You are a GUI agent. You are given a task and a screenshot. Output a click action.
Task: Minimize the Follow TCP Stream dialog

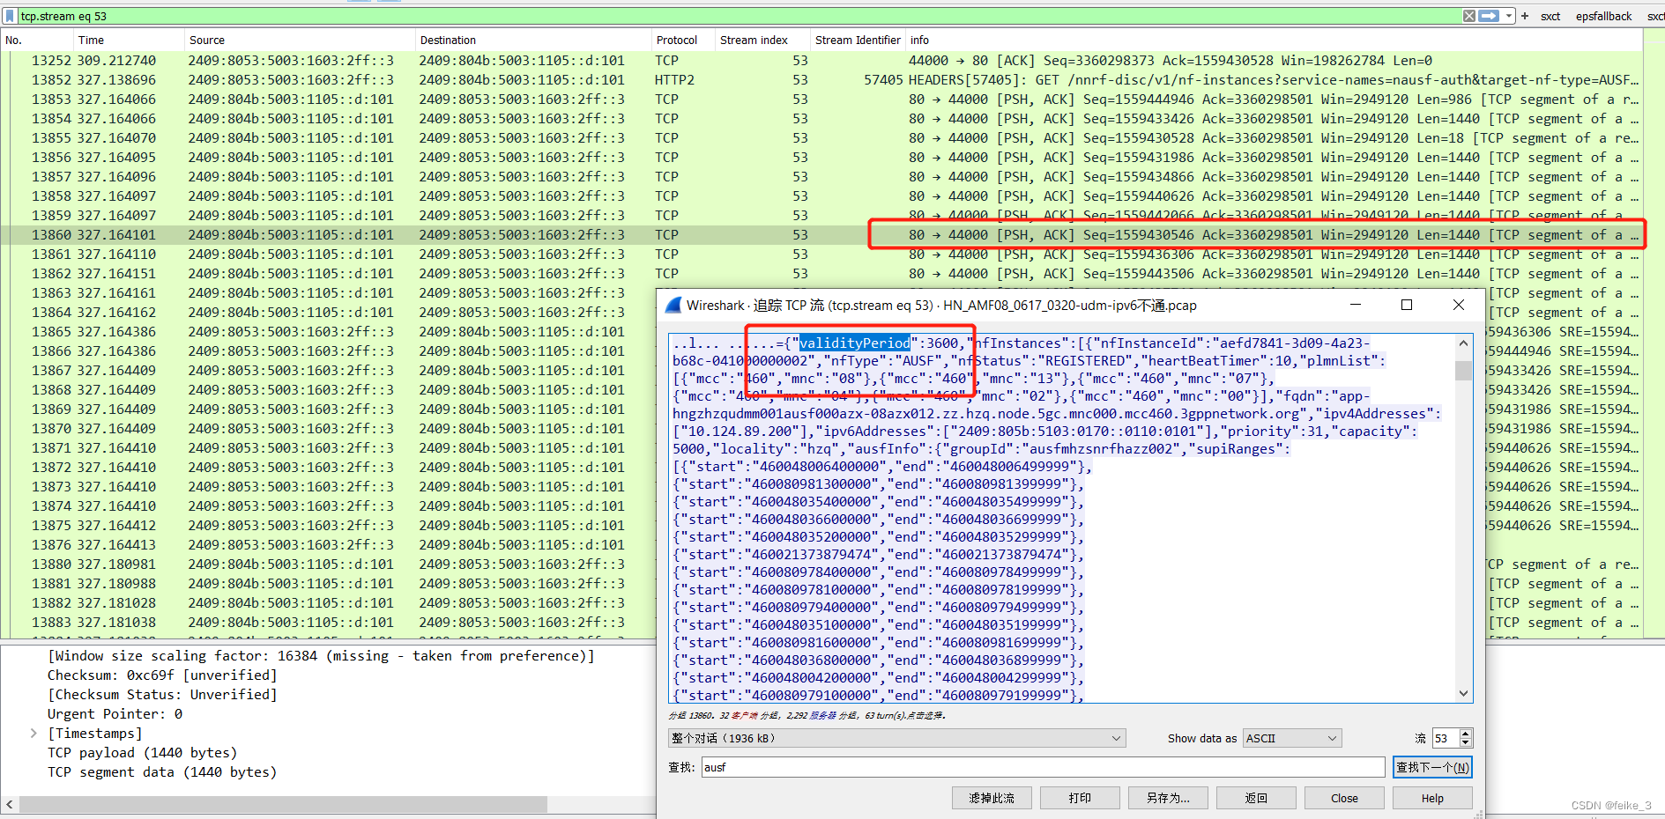(x=1356, y=305)
